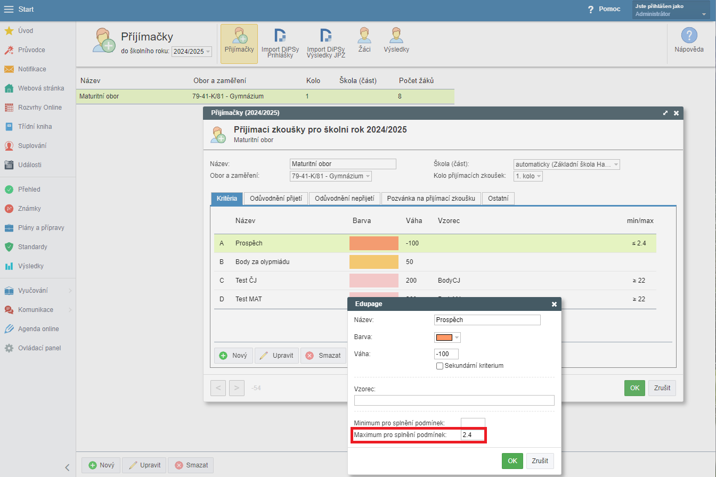Click Váha input field
This screenshot has width=716, height=477.
tap(446, 354)
